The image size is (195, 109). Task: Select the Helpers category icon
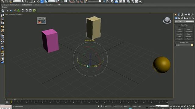[187, 18]
